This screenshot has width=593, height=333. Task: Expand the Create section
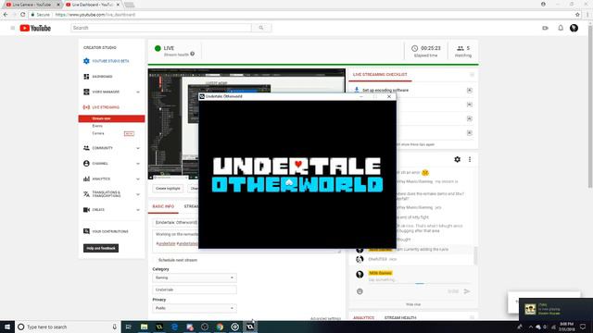(x=138, y=210)
